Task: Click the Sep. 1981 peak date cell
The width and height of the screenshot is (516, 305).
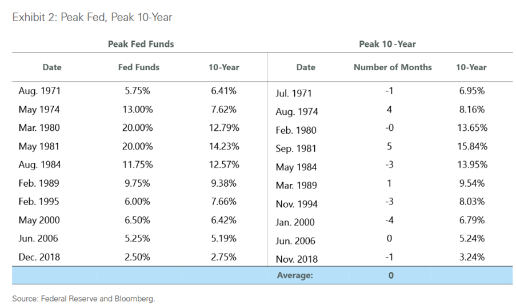Action: (x=297, y=149)
